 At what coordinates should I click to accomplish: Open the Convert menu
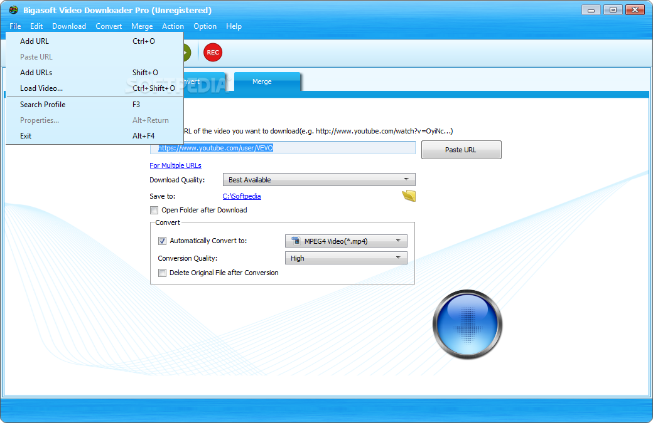[109, 26]
